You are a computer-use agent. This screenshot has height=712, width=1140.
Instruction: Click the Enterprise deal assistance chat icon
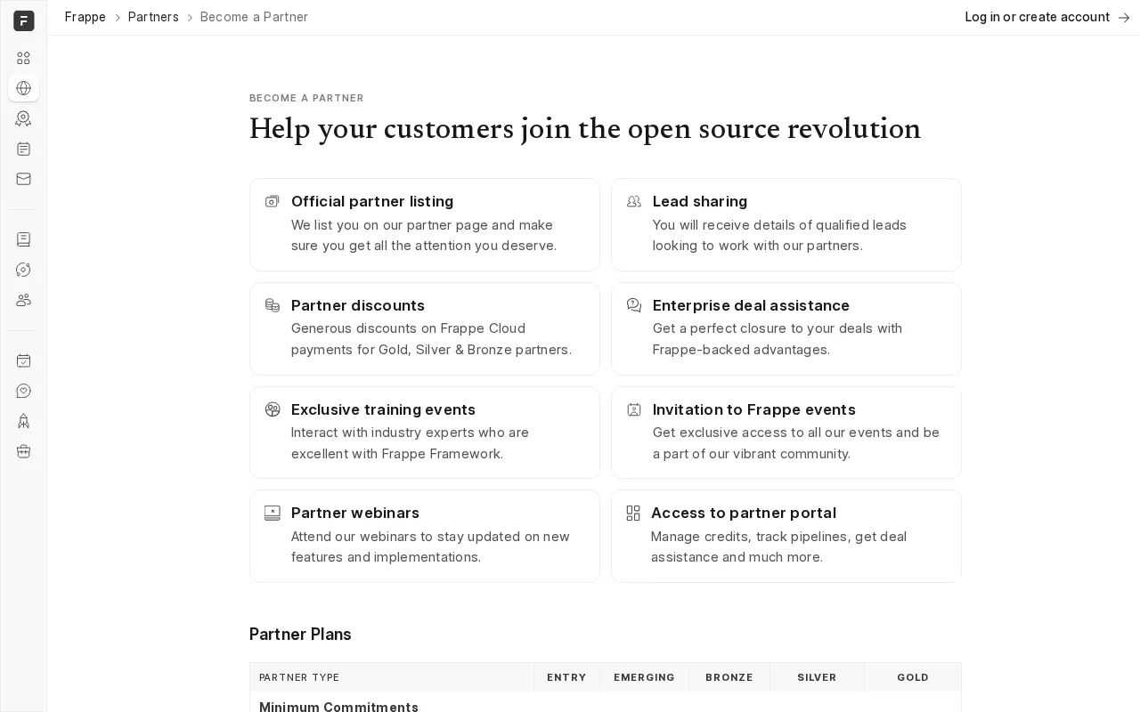tap(634, 305)
